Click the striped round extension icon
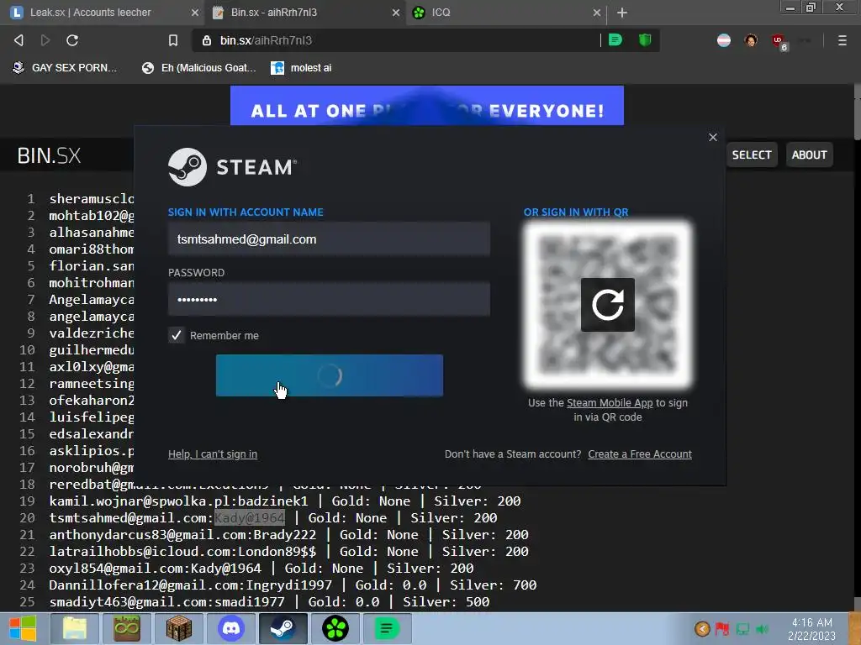The height and width of the screenshot is (645, 861). [x=724, y=40]
